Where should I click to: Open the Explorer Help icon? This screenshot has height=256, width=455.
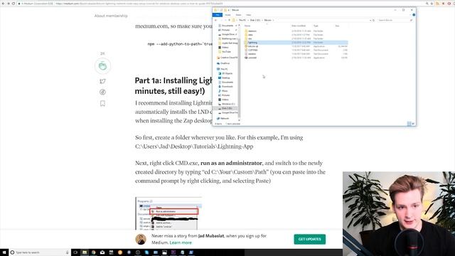pos(414,15)
